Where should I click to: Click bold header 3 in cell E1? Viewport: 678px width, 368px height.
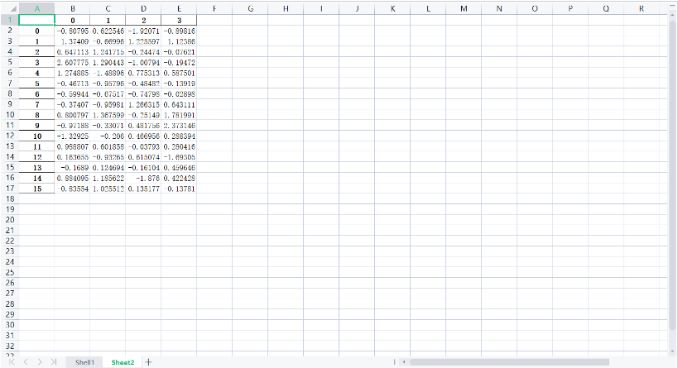click(x=179, y=21)
